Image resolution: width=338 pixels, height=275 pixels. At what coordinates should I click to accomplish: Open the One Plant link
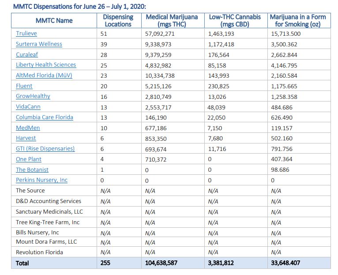click(28, 159)
